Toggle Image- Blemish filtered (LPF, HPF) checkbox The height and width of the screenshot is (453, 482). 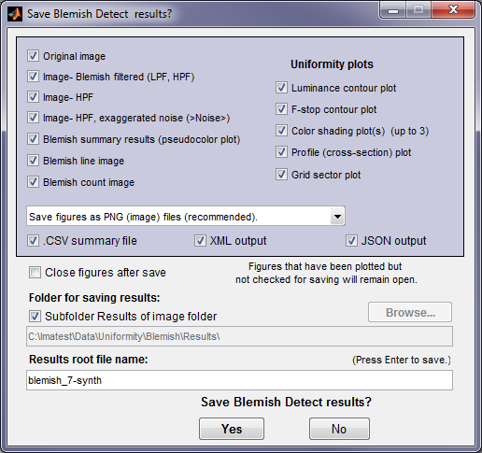tap(33, 77)
